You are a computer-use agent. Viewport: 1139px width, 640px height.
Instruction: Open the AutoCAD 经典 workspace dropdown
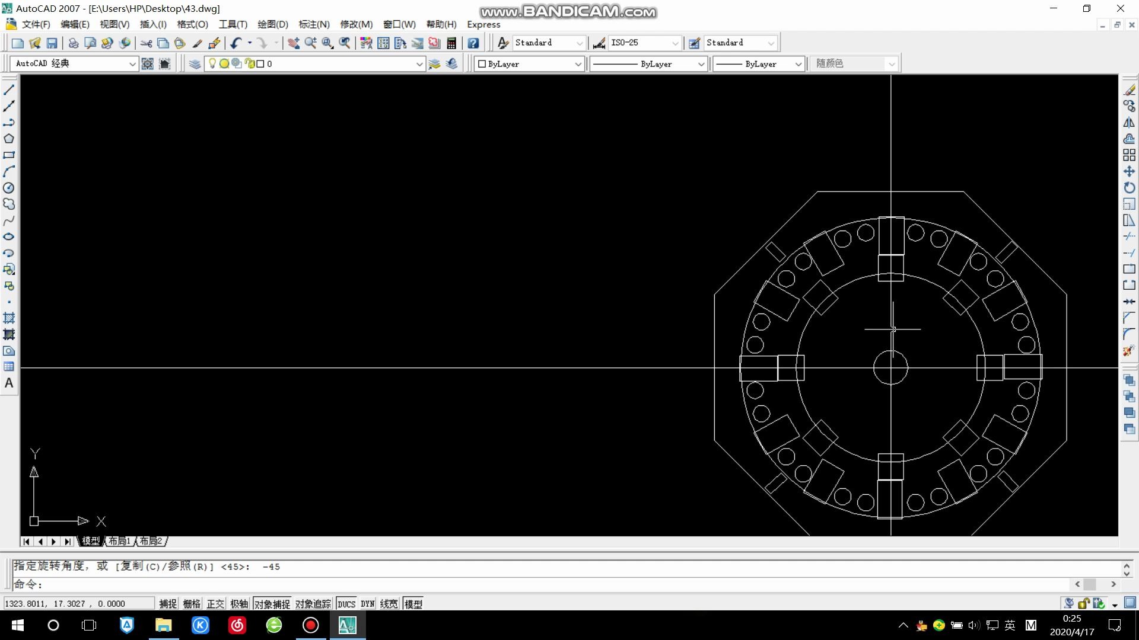[132, 64]
